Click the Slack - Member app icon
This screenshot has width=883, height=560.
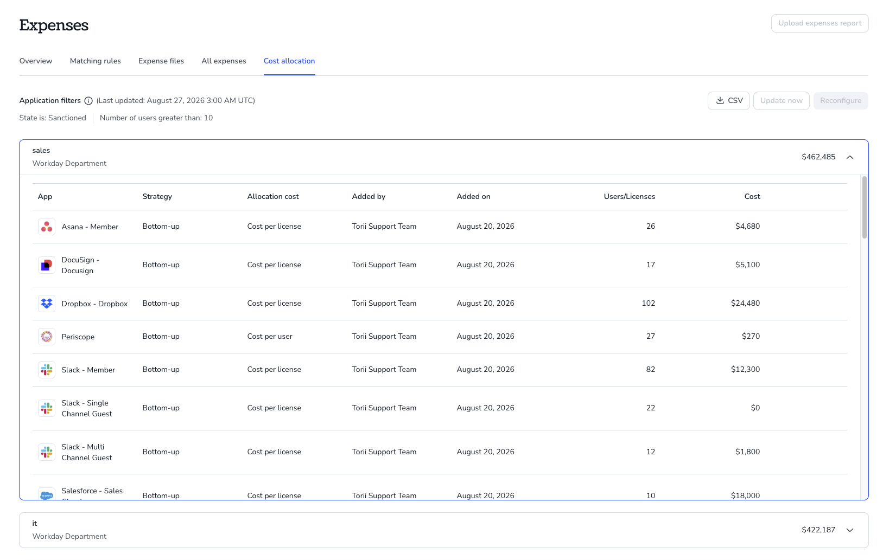tap(47, 370)
